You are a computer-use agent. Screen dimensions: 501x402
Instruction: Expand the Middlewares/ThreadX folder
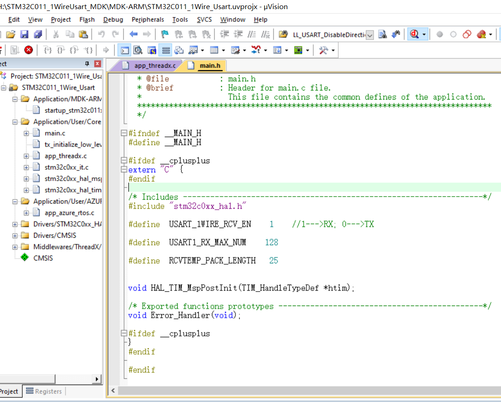pos(15,247)
